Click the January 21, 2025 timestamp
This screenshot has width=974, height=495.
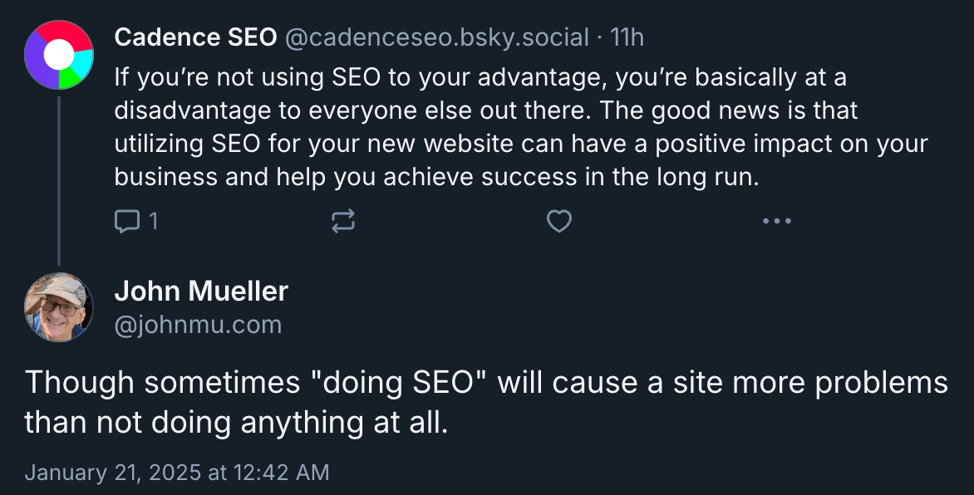click(x=176, y=472)
